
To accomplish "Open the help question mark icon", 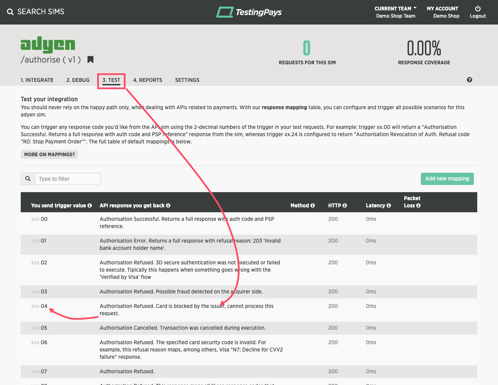I will (469, 80).
